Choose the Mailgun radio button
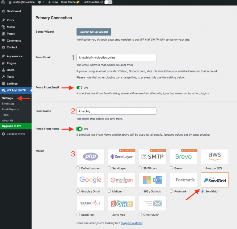The width and height of the screenshot is (237, 229). tap(109, 191)
